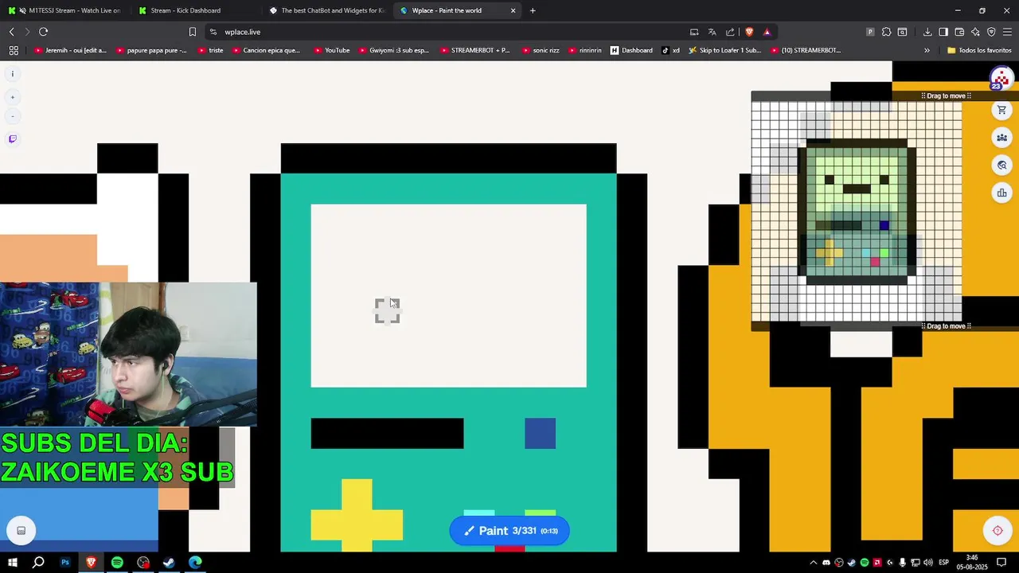This screenshot has width=1019, height=573.
Task: Open the Extensions puzzle icon
Action: pos(886,32)
